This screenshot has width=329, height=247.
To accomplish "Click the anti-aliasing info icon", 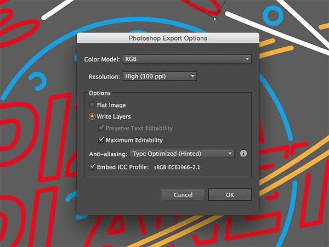I will tap(243, 154).
